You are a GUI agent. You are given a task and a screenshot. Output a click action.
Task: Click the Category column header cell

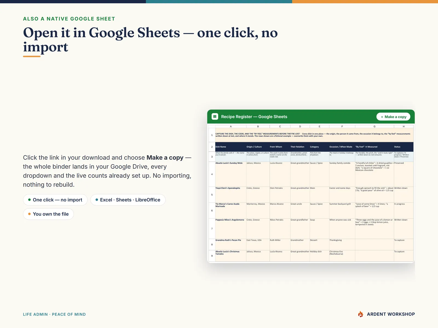[x=319, y=147]
